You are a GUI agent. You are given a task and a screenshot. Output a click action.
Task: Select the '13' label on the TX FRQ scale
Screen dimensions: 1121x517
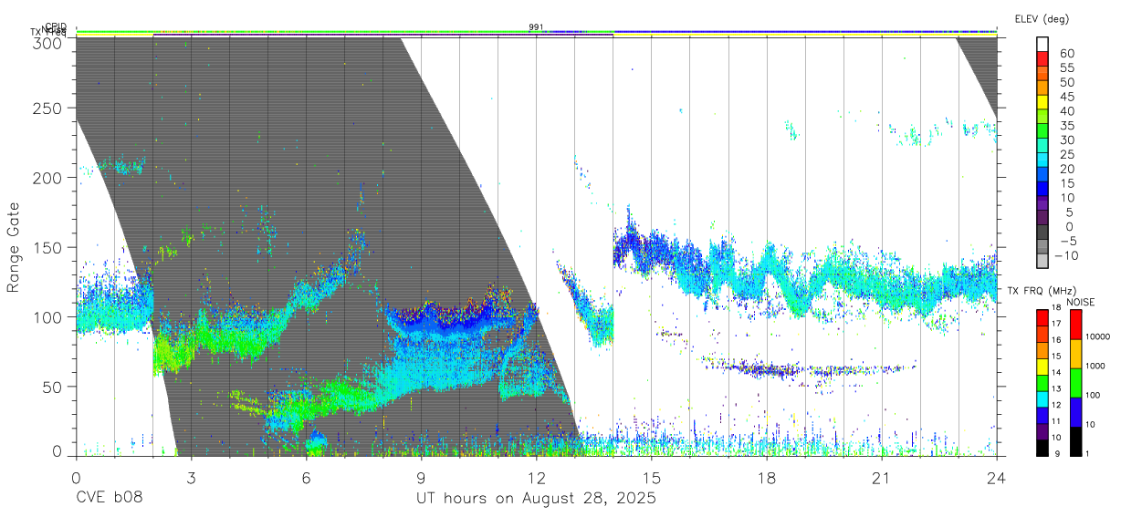1057,388
